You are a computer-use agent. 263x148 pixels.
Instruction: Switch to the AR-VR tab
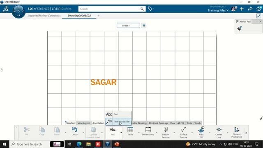[x=181, y=123]
